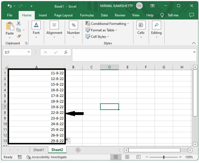Select the Format Painter brush
The height and width of the screenshot is (163, 199).
pos(19,37)
